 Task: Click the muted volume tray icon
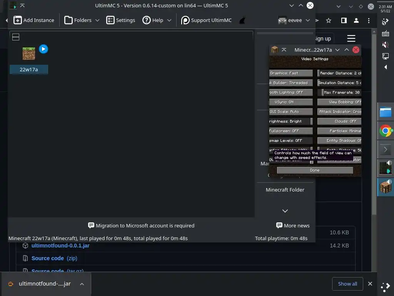coord(386,45)
